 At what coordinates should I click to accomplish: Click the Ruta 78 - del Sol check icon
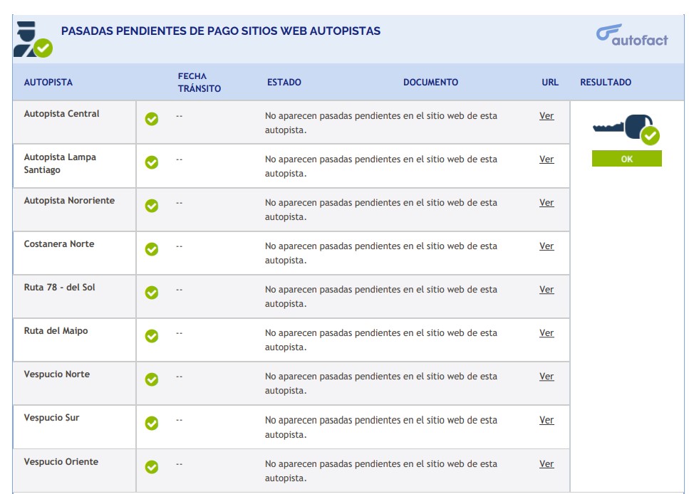[152, 293]
